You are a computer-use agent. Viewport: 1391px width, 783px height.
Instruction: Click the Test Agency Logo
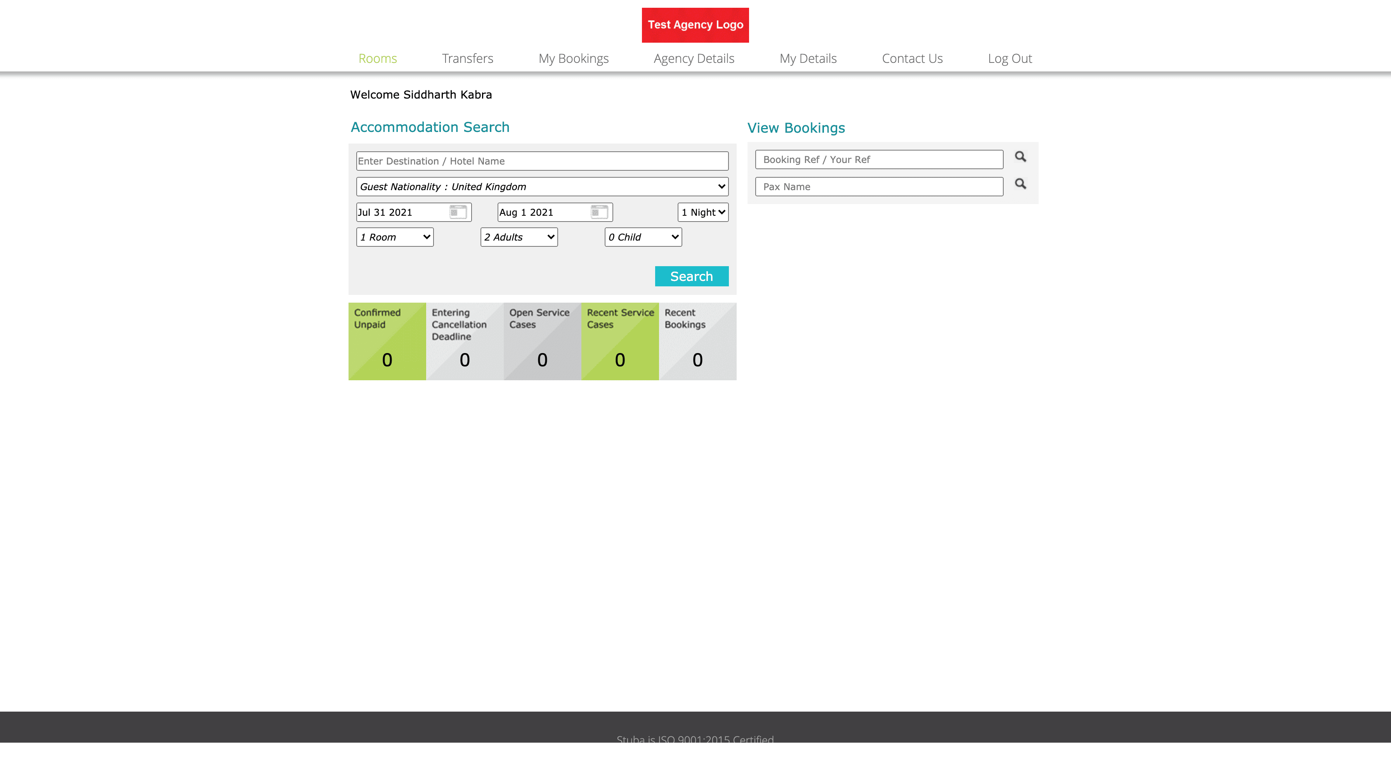click(695, 25)
